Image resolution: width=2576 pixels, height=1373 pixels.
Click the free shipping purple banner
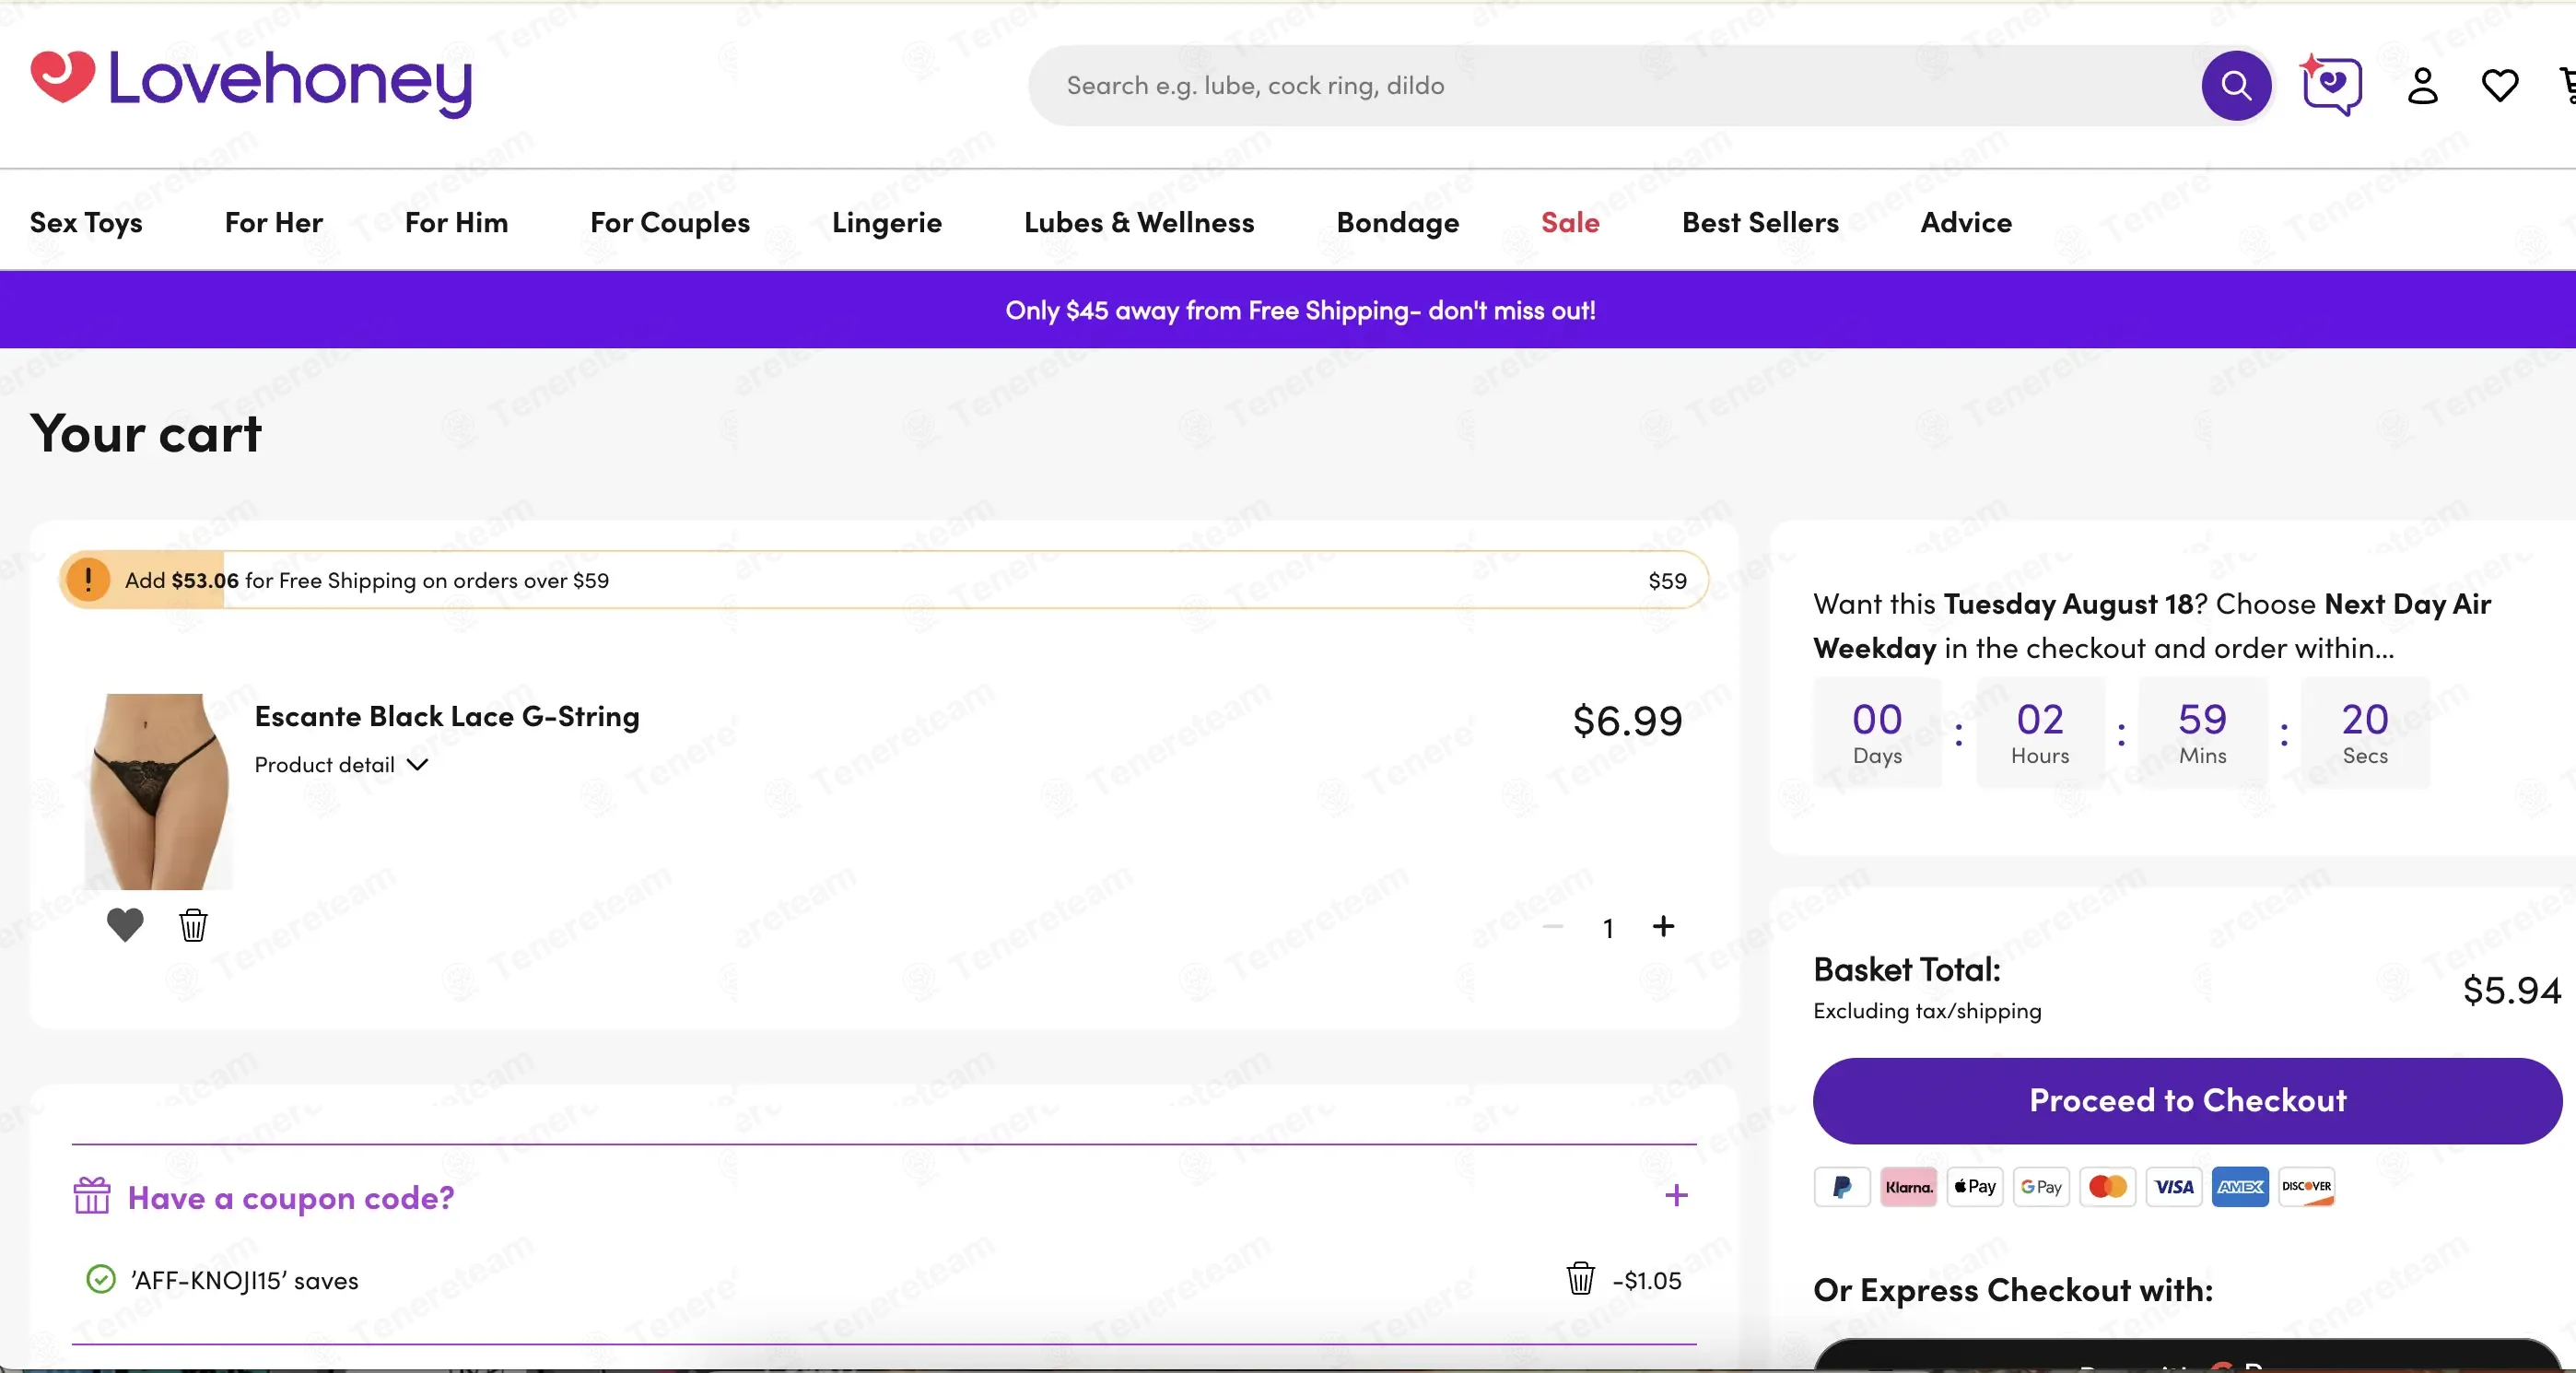pyautogui.click(x=1288, y=310)
